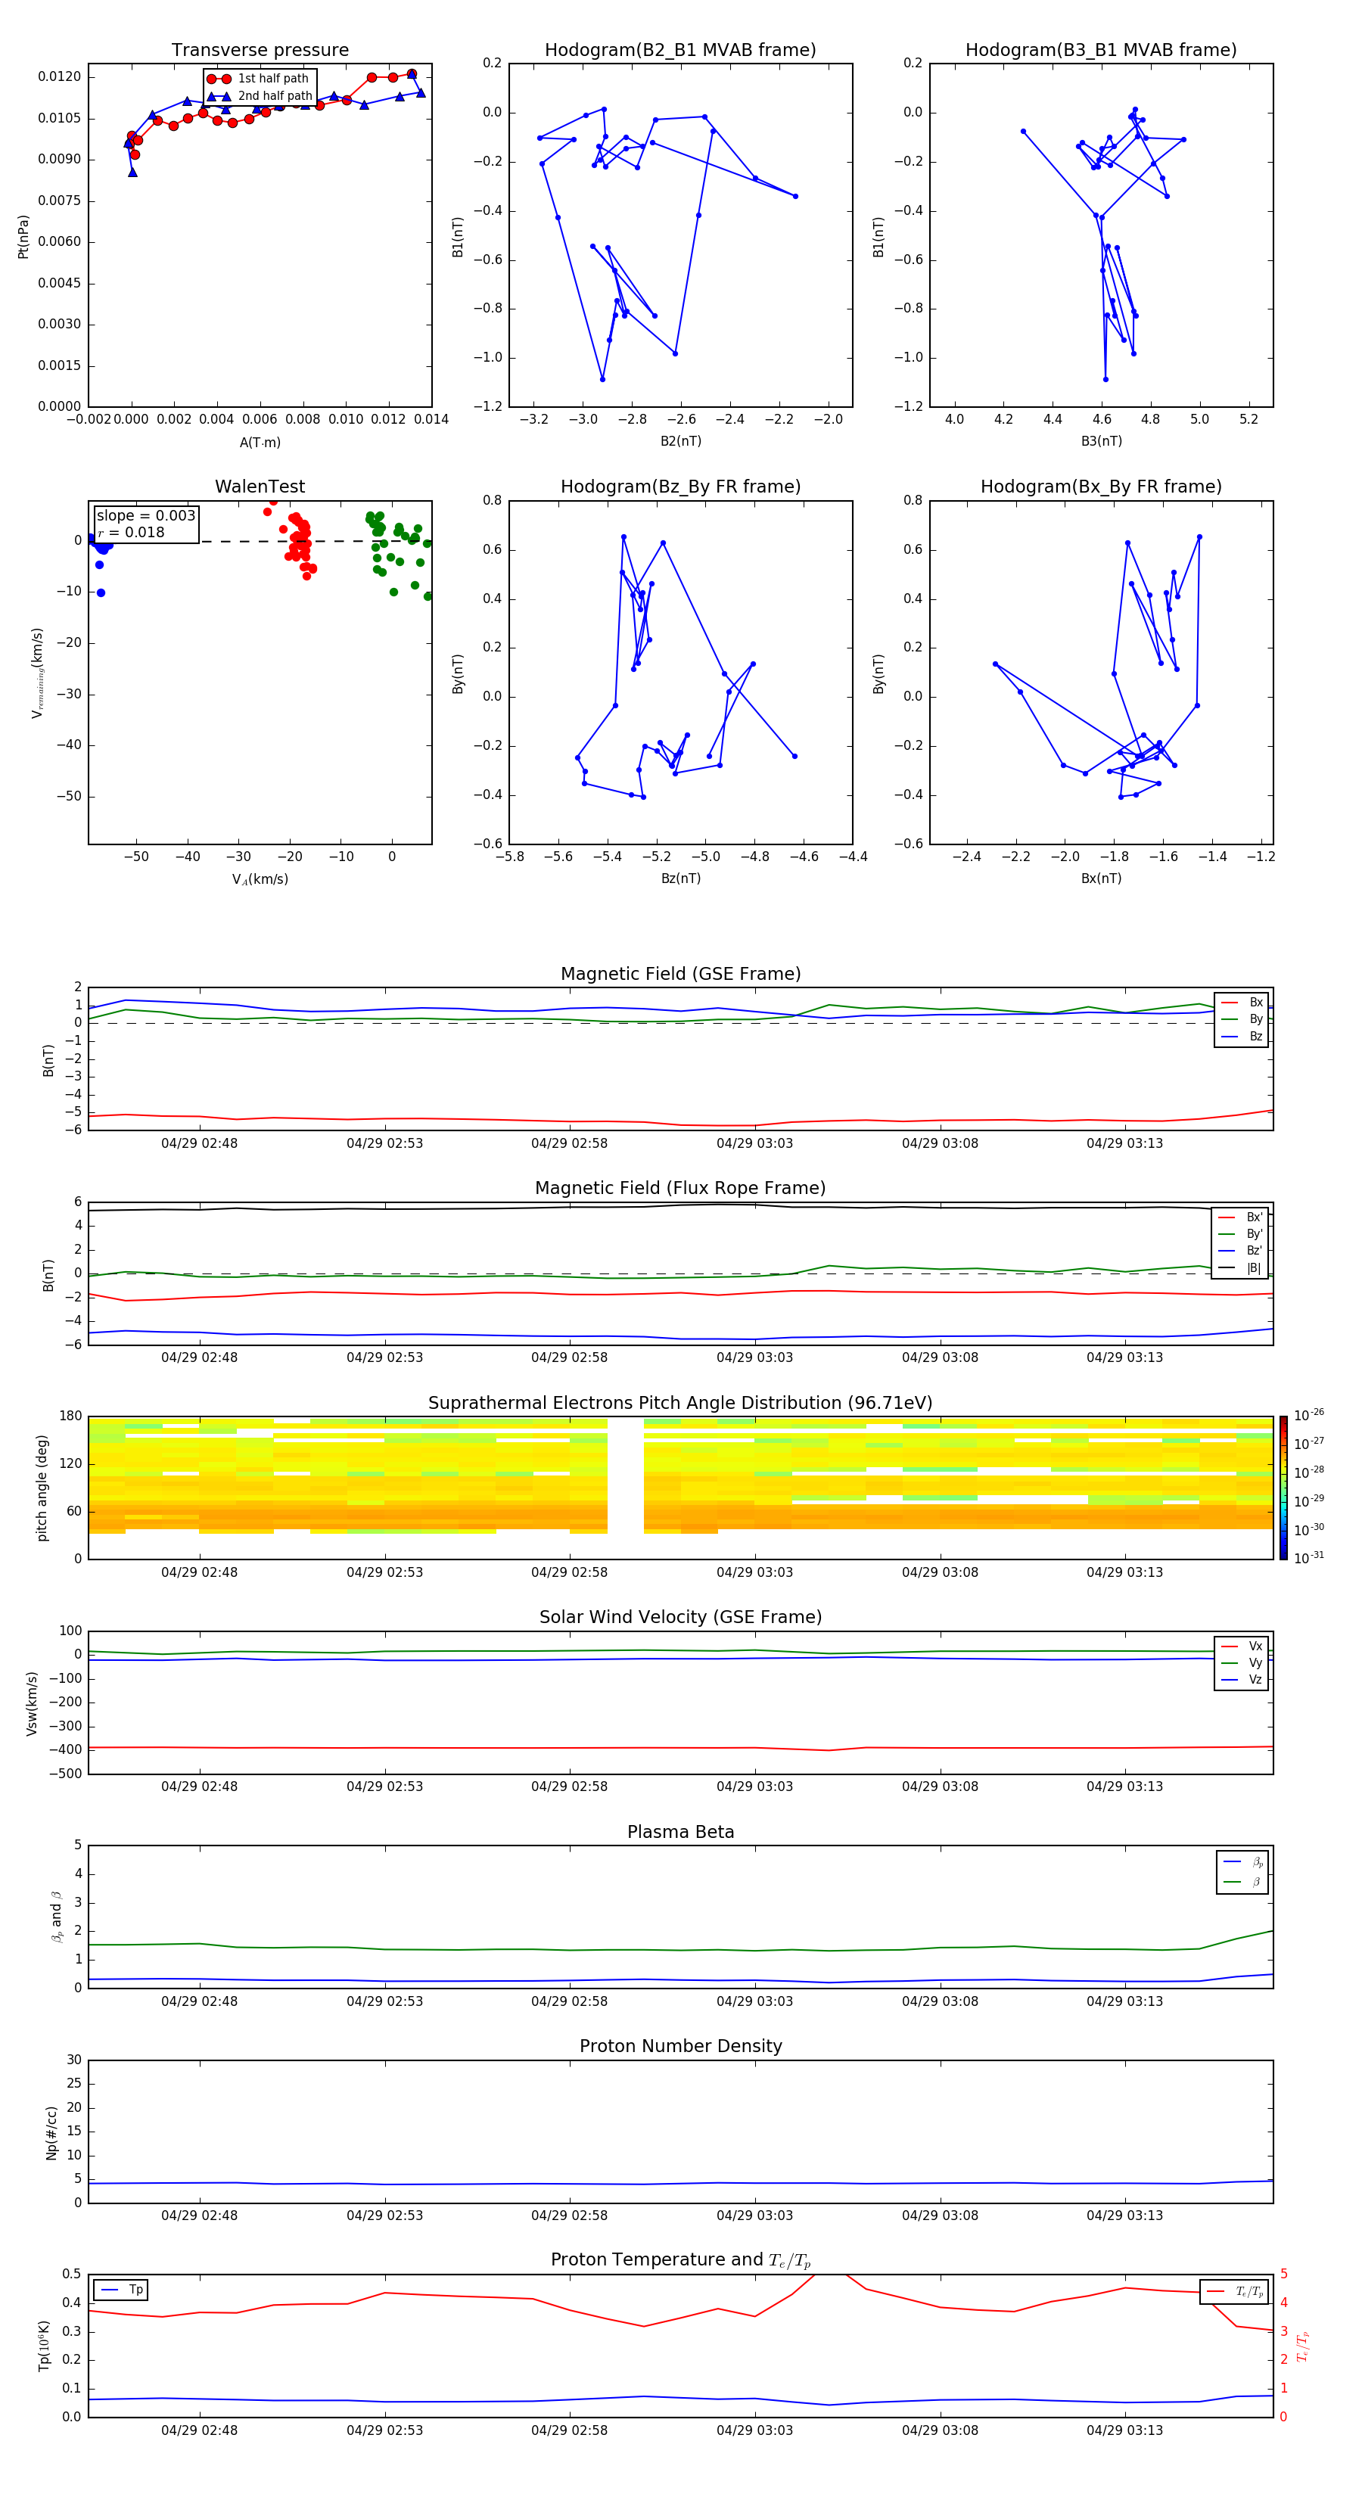
Task: Click the white data gap in electron spectrogram
Action: click(x=625, y=1487)
